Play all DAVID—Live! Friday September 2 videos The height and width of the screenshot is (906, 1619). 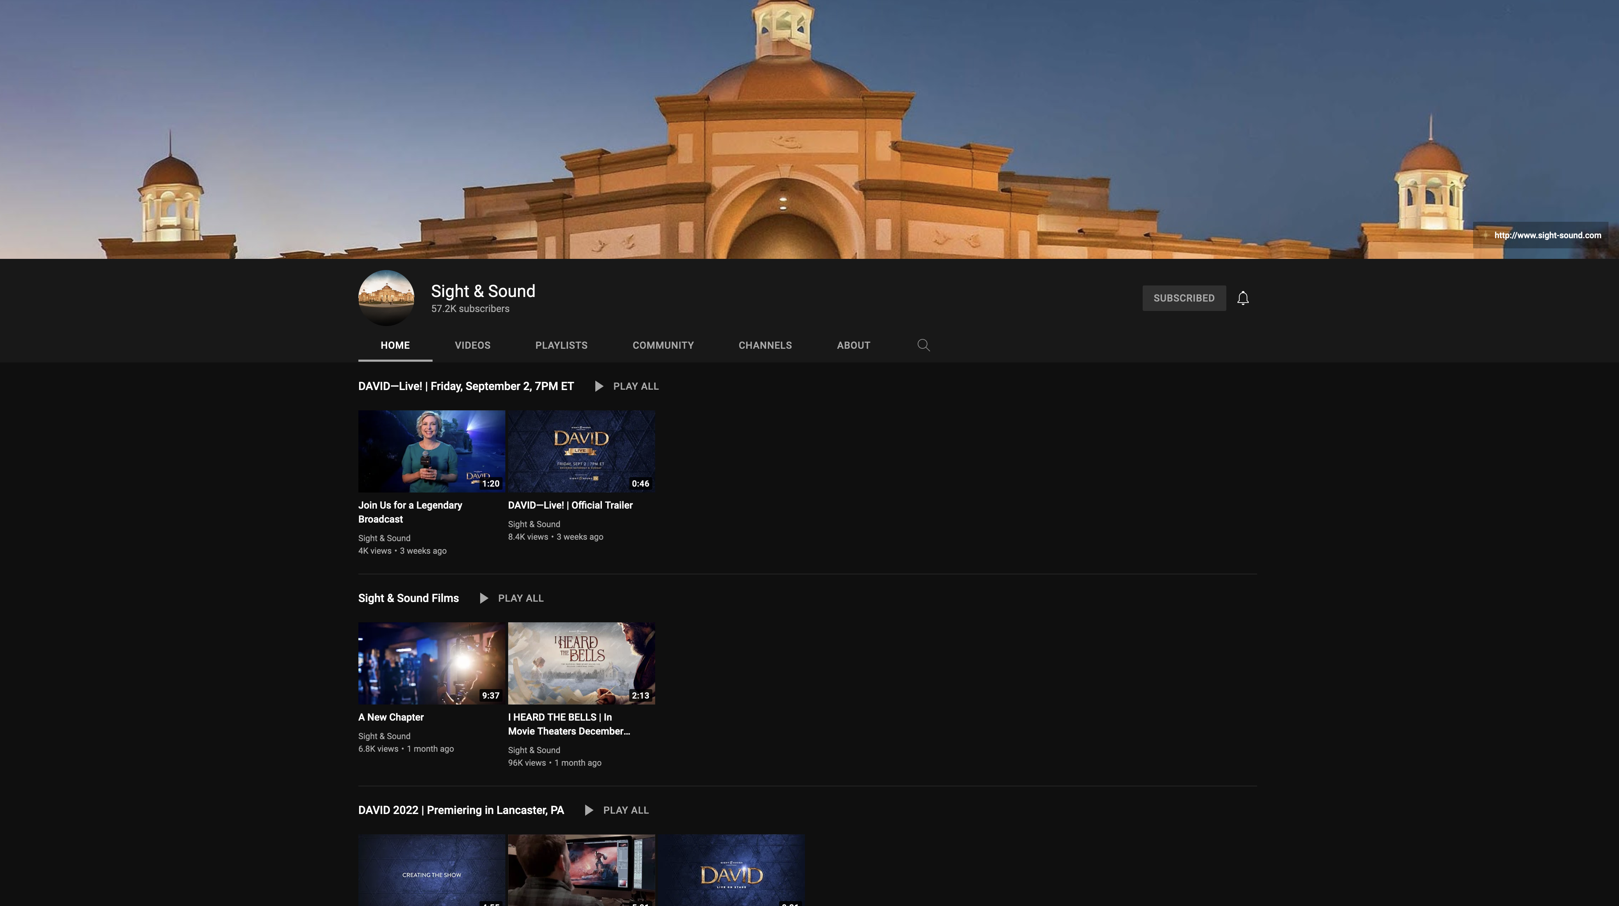[636, 387]
